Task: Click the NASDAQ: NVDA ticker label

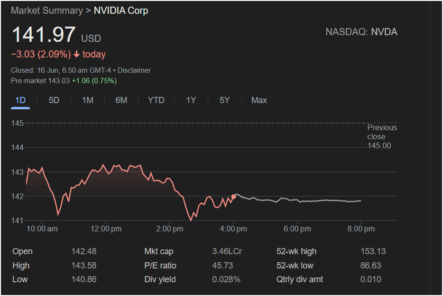Action: [361, 32]
